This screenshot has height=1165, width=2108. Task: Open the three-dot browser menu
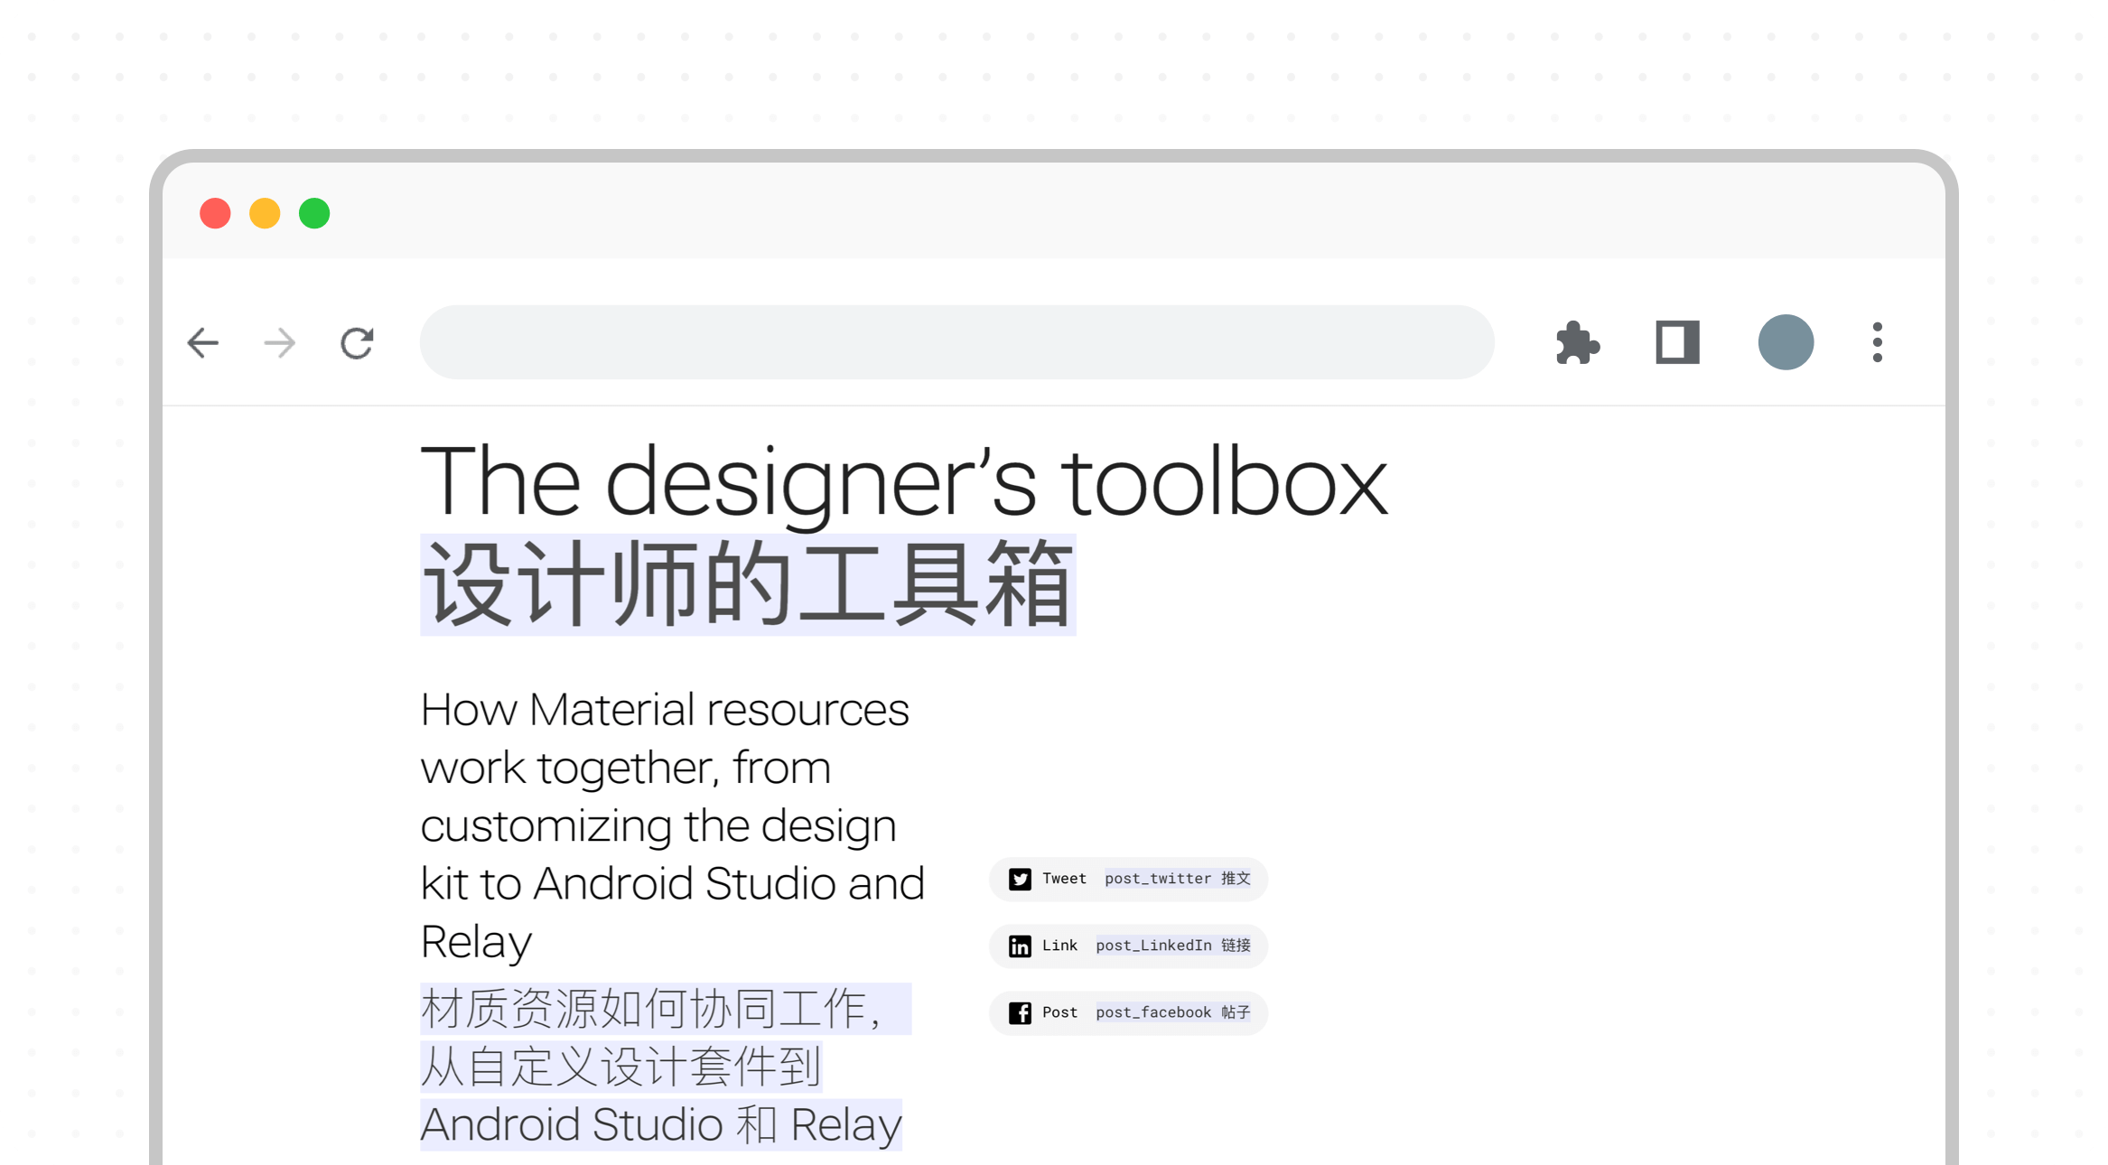(x=1878, y=342)
